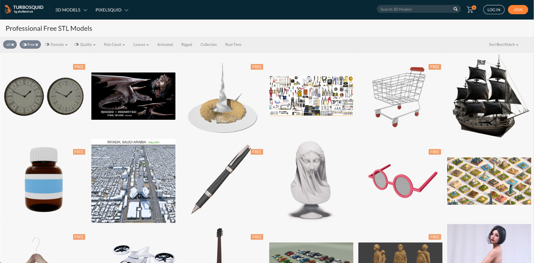Expand the Poly Count dropdown
534x263 pixels.
click(x=114, y=44)
